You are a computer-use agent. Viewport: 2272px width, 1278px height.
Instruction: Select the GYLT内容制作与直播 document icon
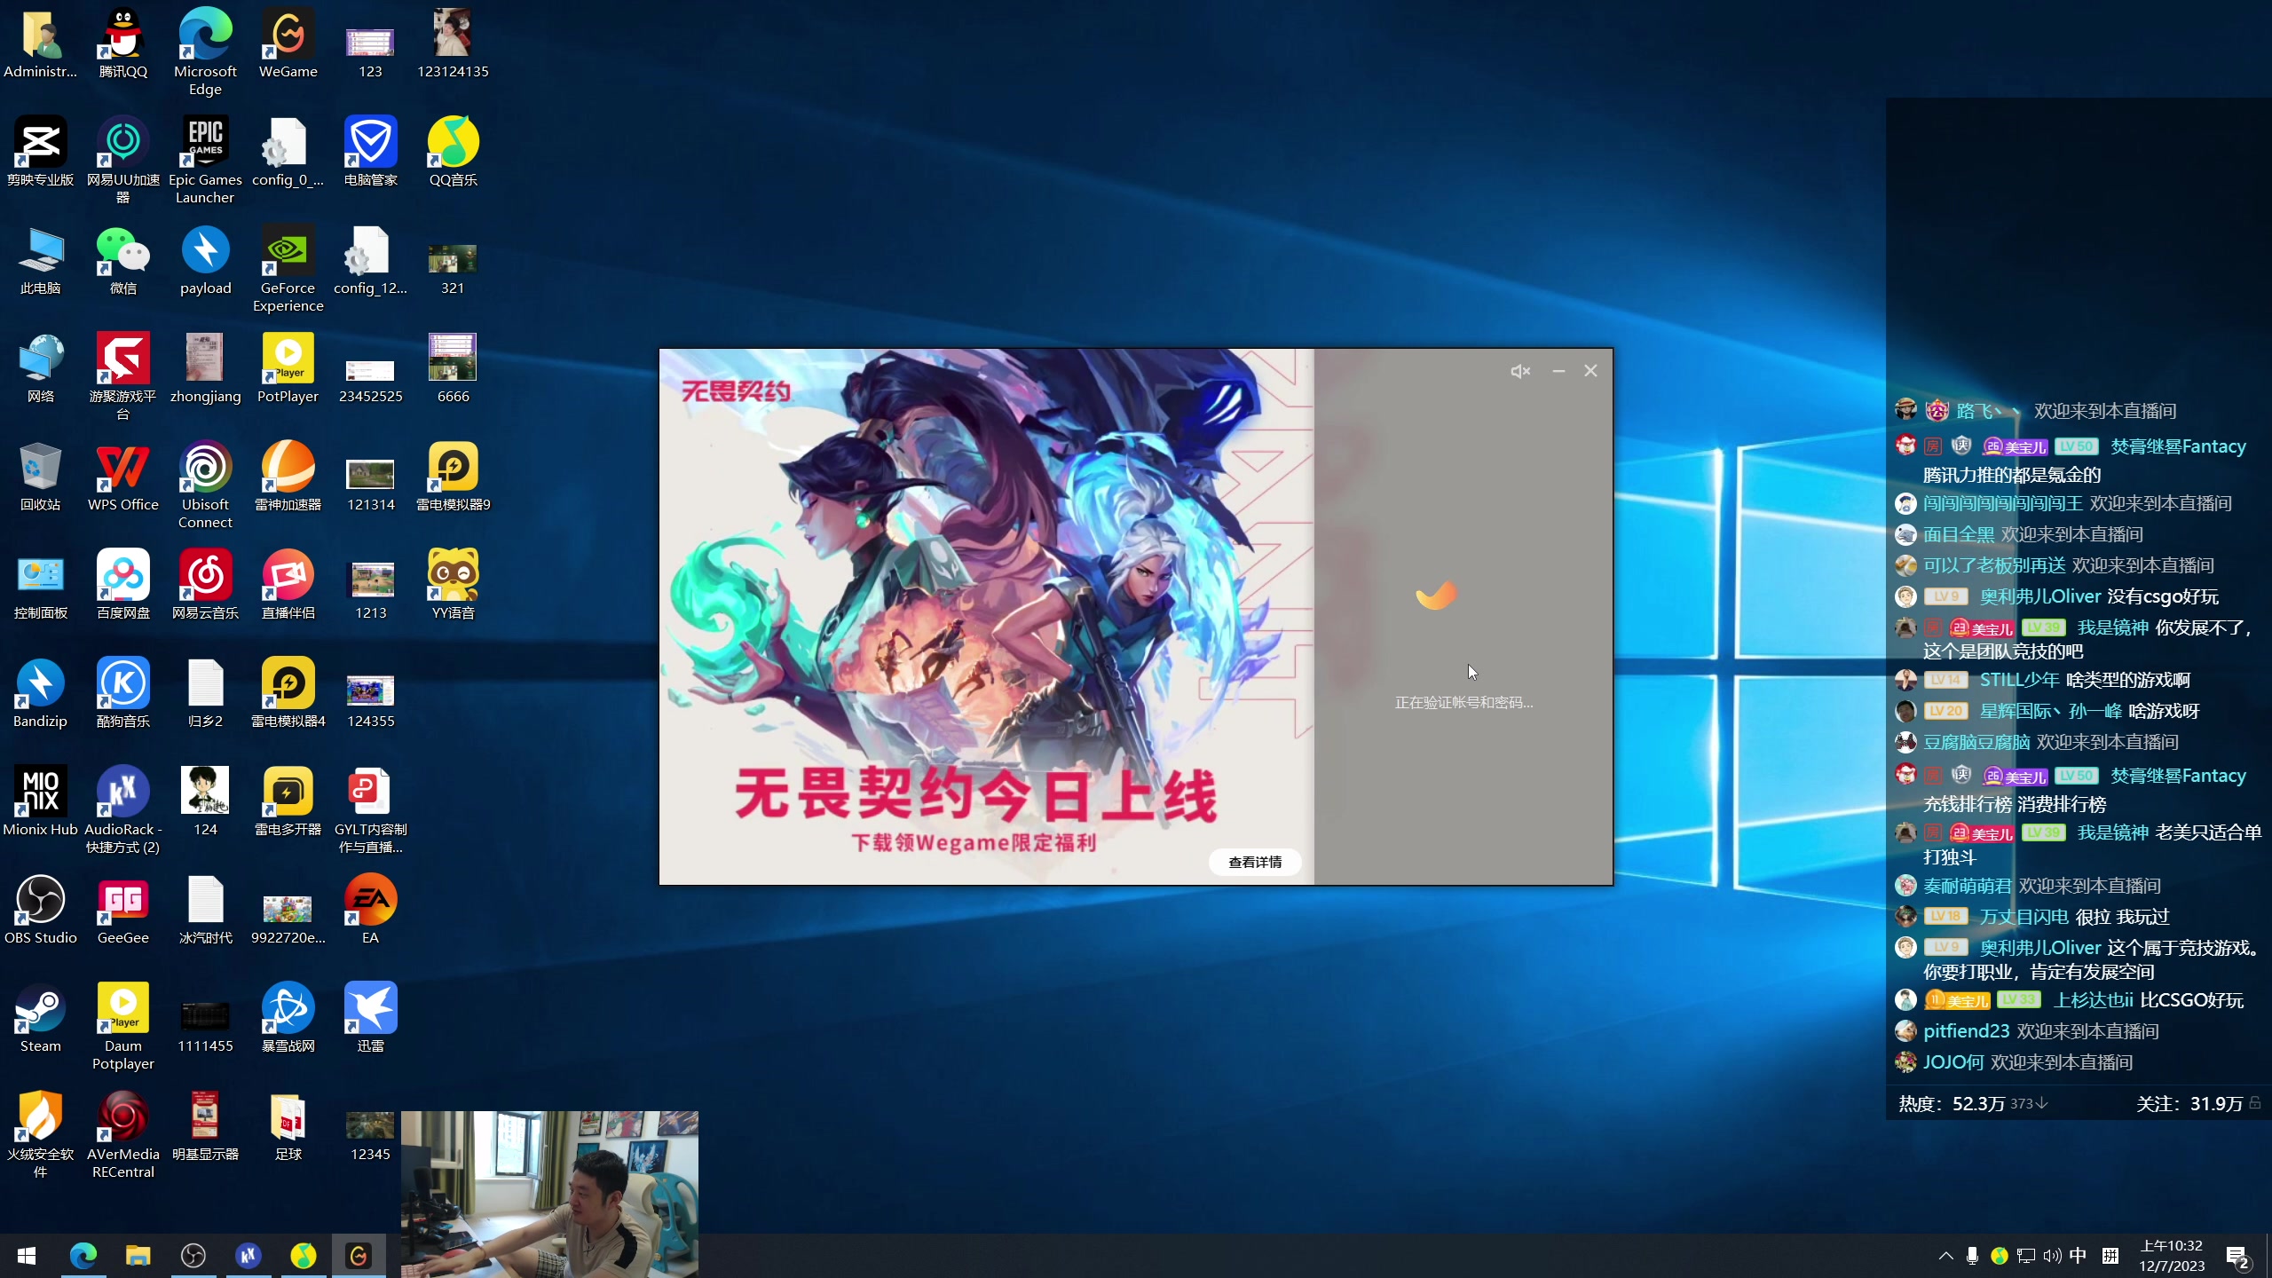(x=370, y=809)
